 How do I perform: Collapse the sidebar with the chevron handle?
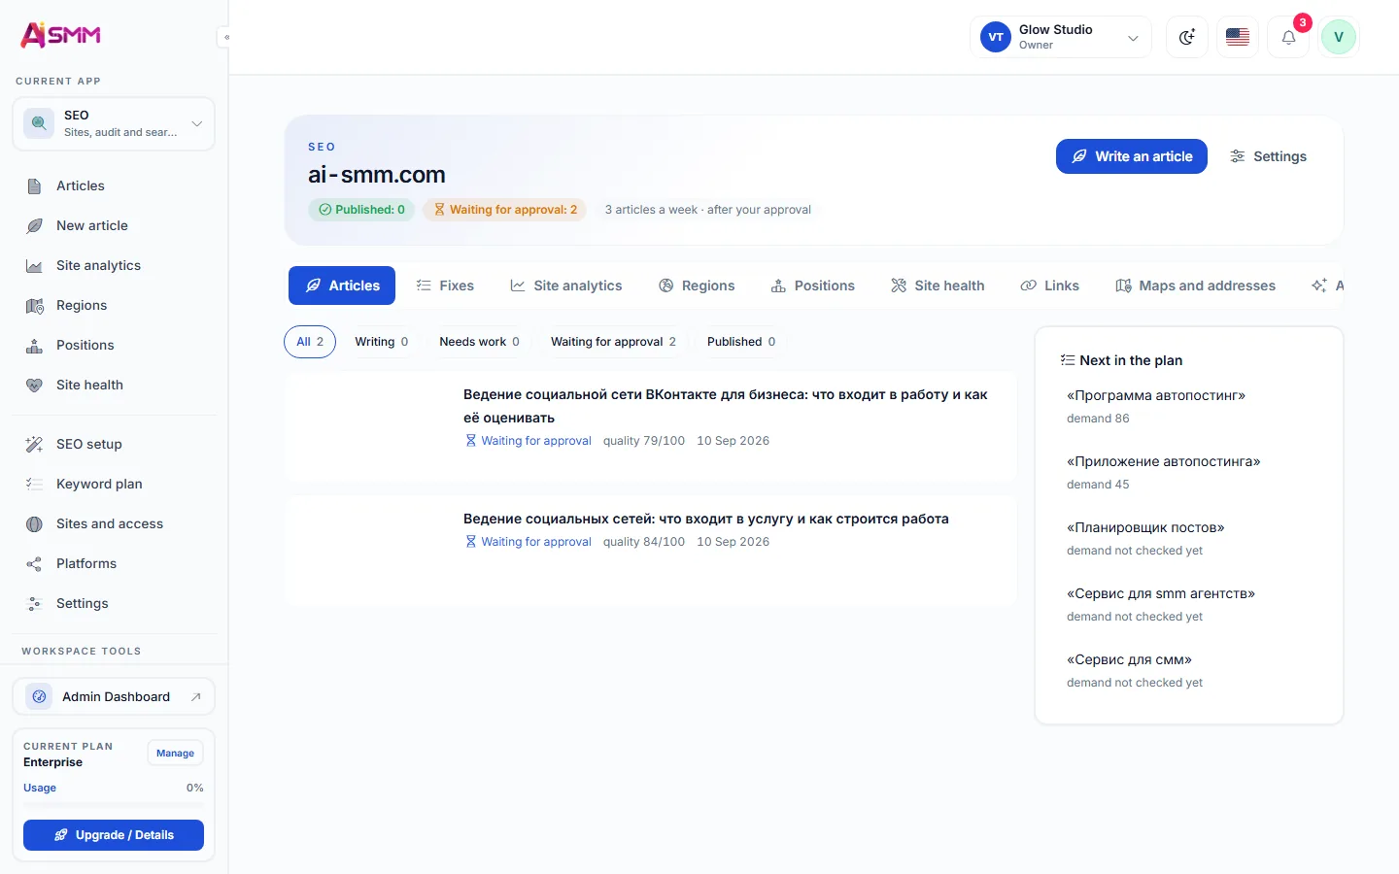pos(225,38)
